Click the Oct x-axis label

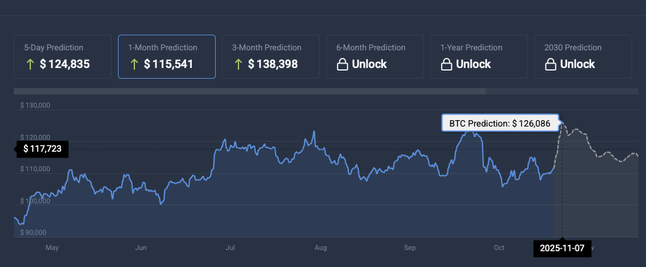click(x=499, y=247)
